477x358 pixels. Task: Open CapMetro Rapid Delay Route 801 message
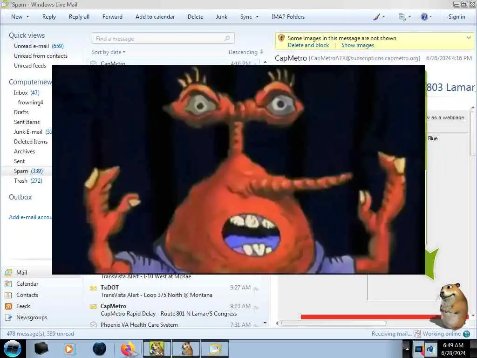(173, 310)
